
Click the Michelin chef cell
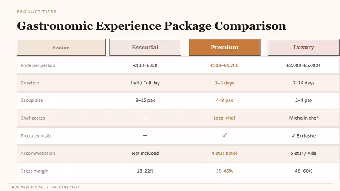[303, 118]
